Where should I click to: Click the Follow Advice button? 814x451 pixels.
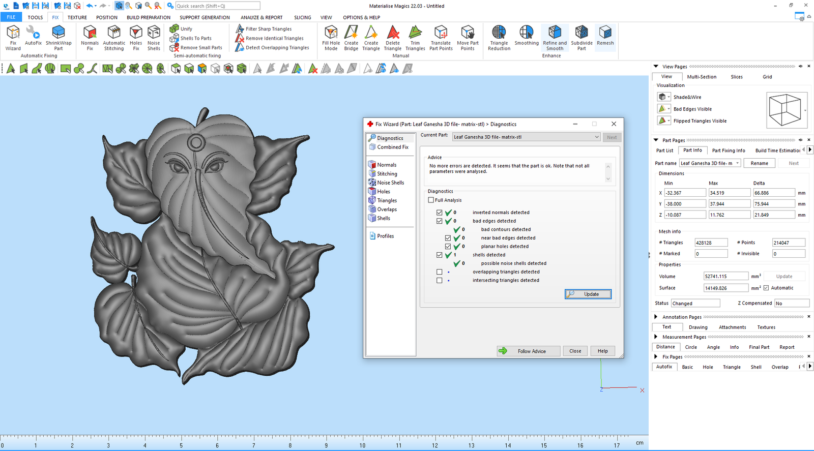(x=529, y=351)
